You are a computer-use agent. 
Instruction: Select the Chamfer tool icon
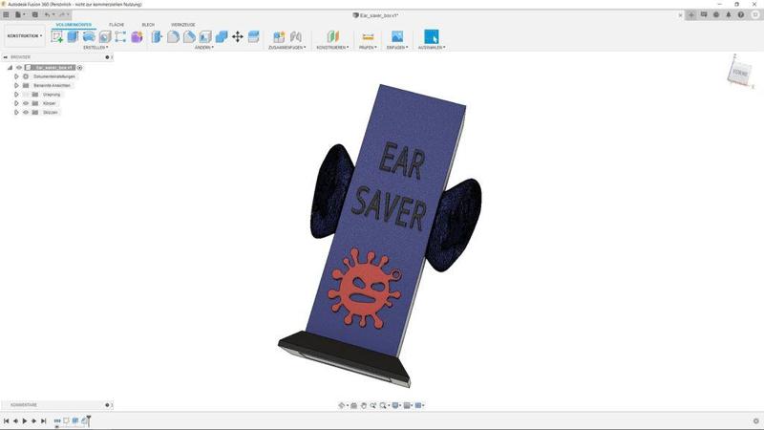(189, 36)
